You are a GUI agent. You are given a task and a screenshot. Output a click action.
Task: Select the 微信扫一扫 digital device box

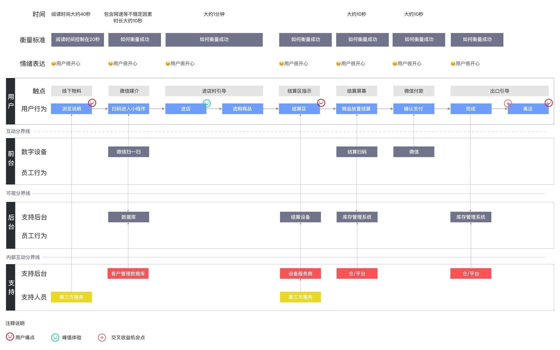pos(129,152)
